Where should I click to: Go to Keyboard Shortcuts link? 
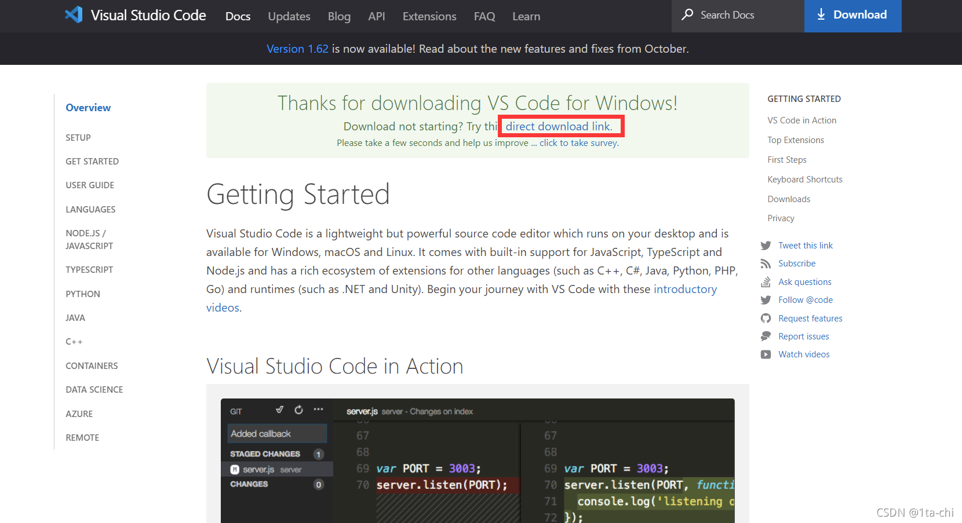click(805, 180)
